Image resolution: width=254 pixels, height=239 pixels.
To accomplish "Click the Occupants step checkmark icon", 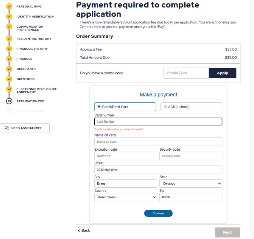I will pyautogui.click(x=9, y=69).
